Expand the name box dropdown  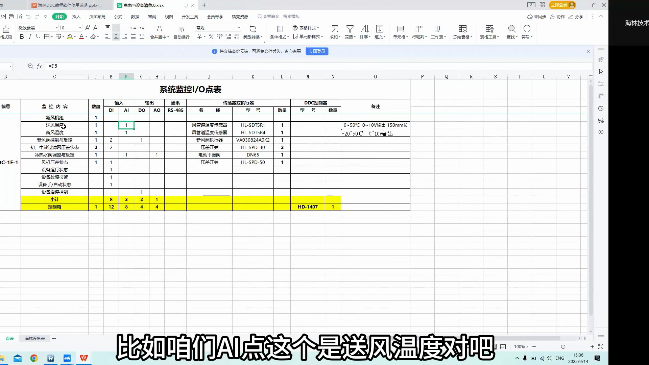(10, 66)
